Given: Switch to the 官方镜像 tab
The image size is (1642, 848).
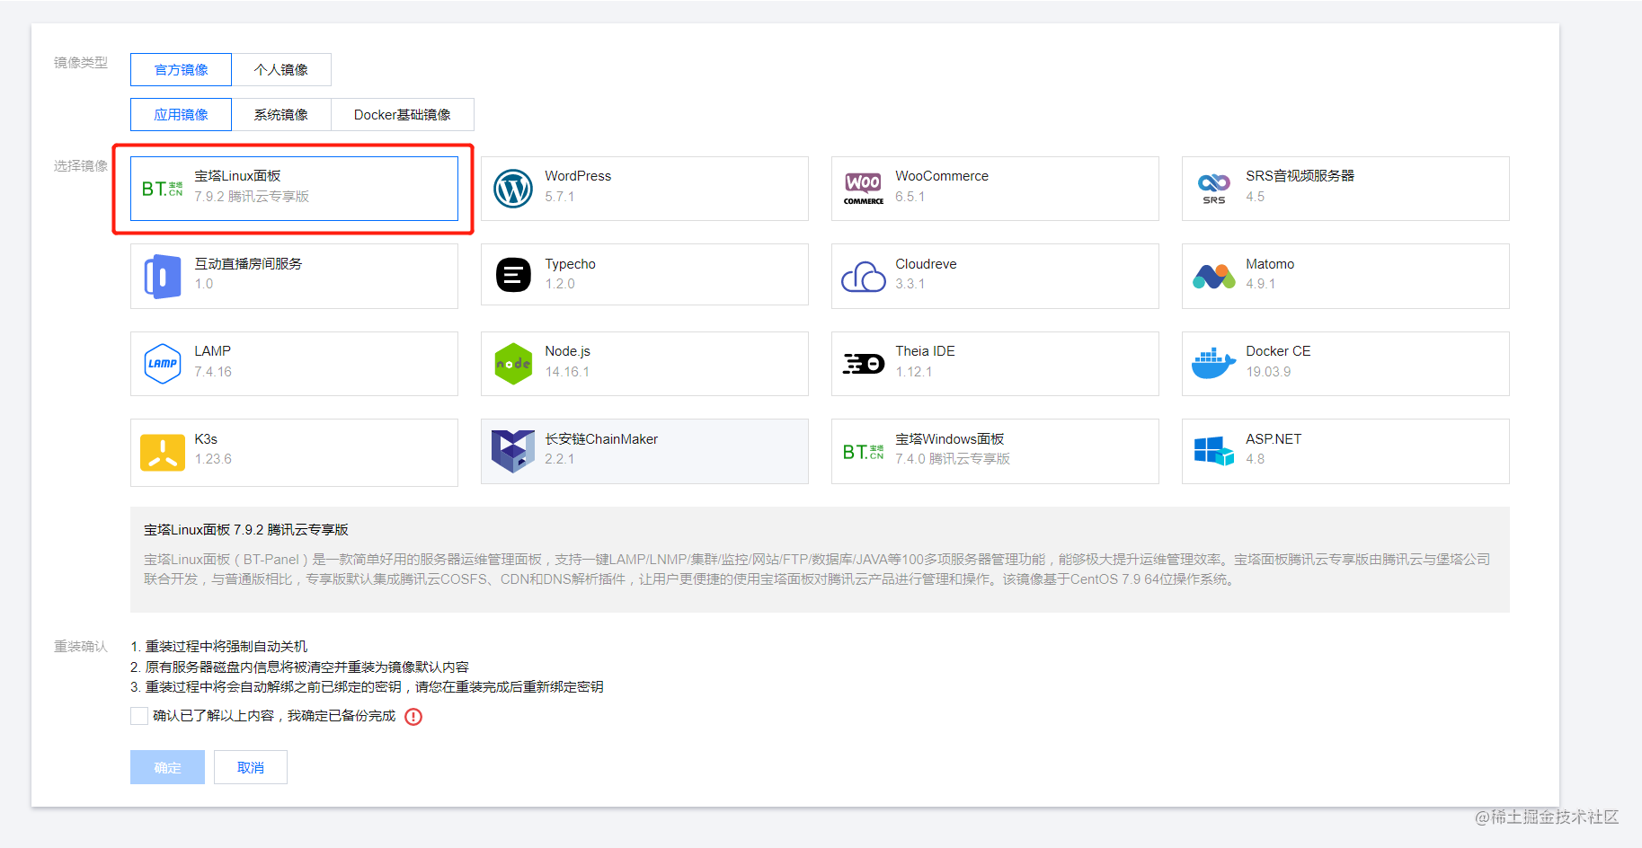Looking at the screenshot, I should pos(181,70).
